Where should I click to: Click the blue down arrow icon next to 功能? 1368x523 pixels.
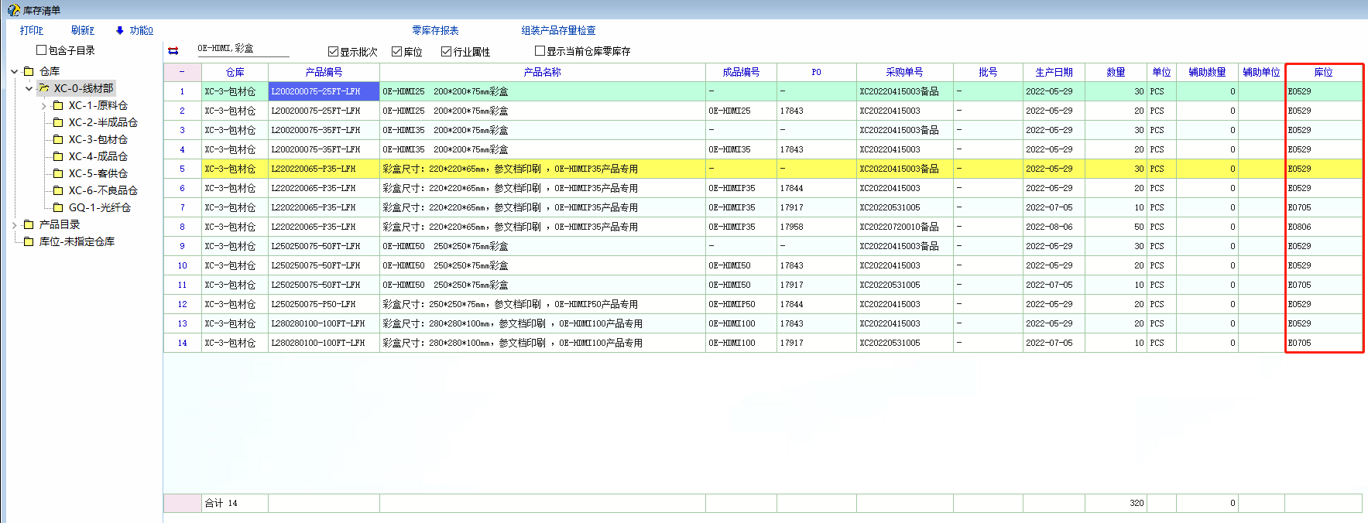tap(120, 31)
